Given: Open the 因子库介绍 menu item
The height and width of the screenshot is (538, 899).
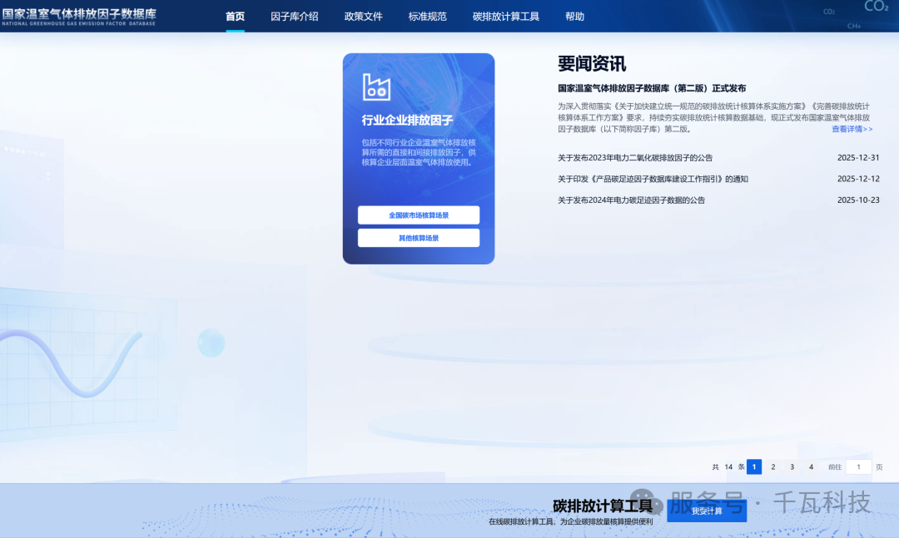Looking at the screenshot, I should 294,17.
